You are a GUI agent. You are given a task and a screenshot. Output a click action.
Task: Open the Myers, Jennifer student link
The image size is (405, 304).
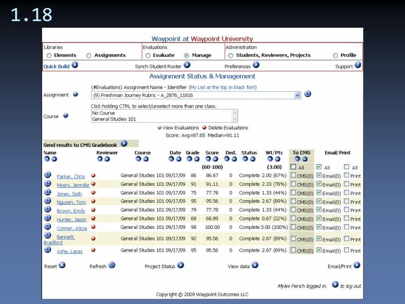(73, 185)
